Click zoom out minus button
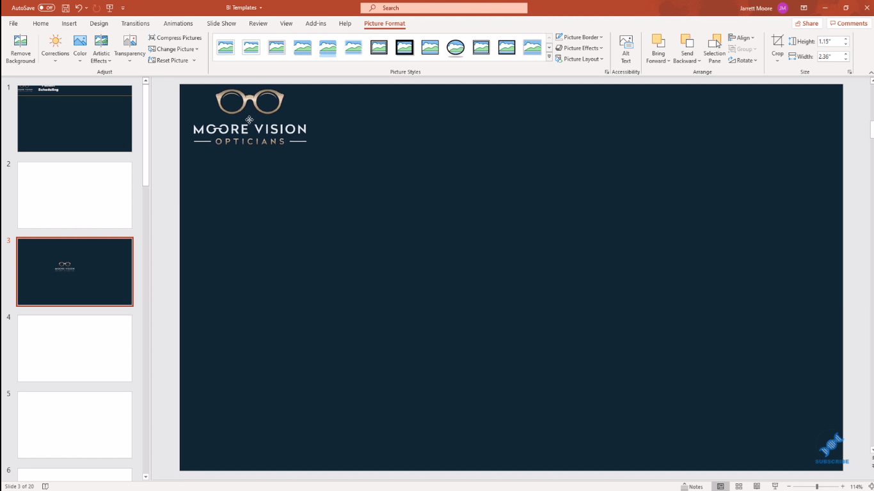This screenshot has height=491, width=874. pyautogui.click(x=789, y=487)
